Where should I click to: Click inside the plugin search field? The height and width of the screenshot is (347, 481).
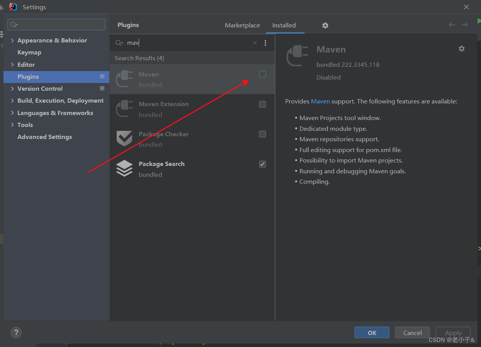click(x=174, y=42)
